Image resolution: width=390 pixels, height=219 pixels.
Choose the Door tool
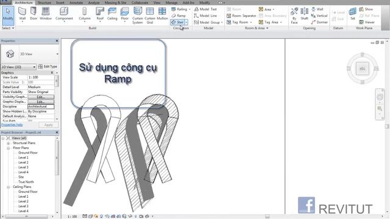coord(34,13)
